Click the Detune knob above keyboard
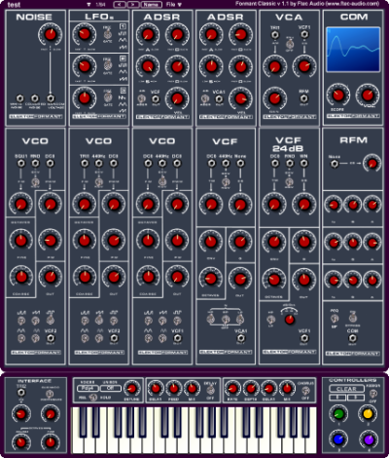 coord(131,388)
